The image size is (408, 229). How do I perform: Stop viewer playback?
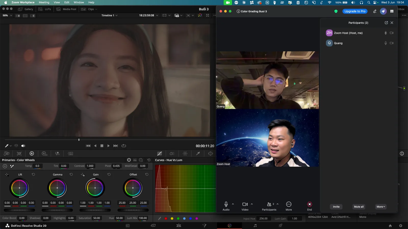tap(102, 146)
